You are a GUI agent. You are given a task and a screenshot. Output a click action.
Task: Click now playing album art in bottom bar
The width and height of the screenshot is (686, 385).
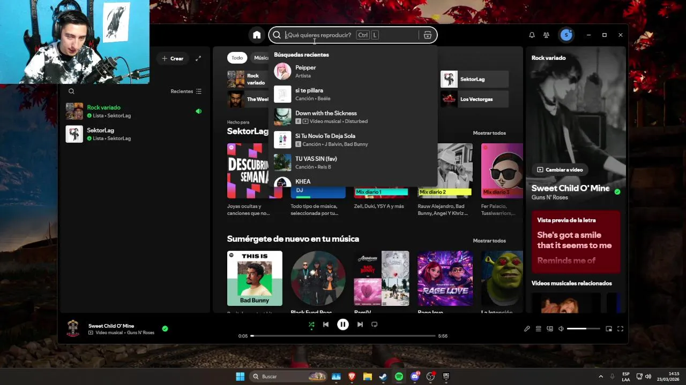(x=73, y=328)
